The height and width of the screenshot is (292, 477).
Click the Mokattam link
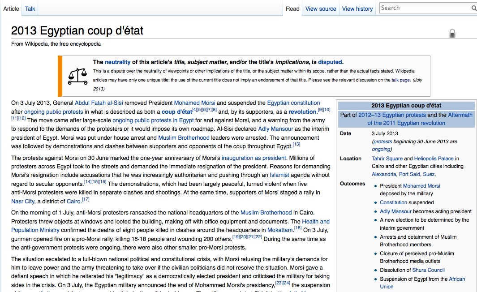(280, 230)
